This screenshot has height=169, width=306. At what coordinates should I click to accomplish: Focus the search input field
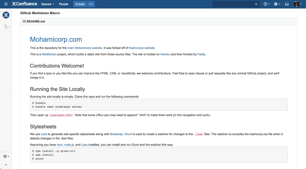236,4
